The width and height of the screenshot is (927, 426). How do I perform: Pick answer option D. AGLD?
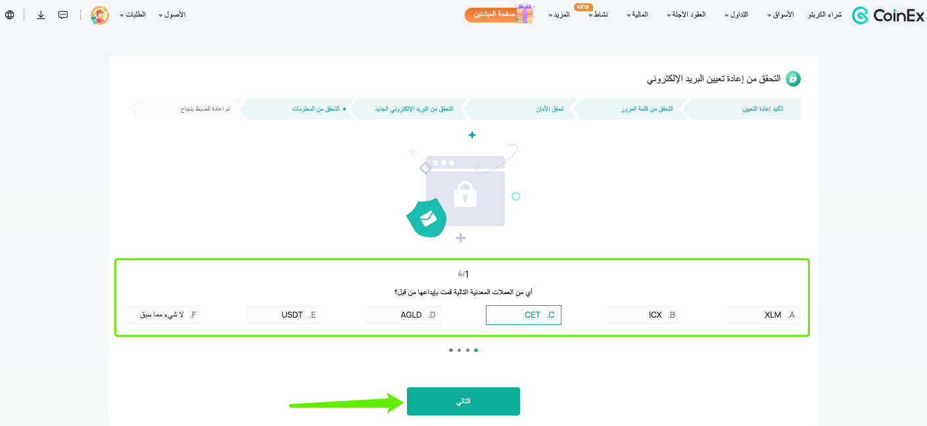pyautogui.click(x=403, y=315)
